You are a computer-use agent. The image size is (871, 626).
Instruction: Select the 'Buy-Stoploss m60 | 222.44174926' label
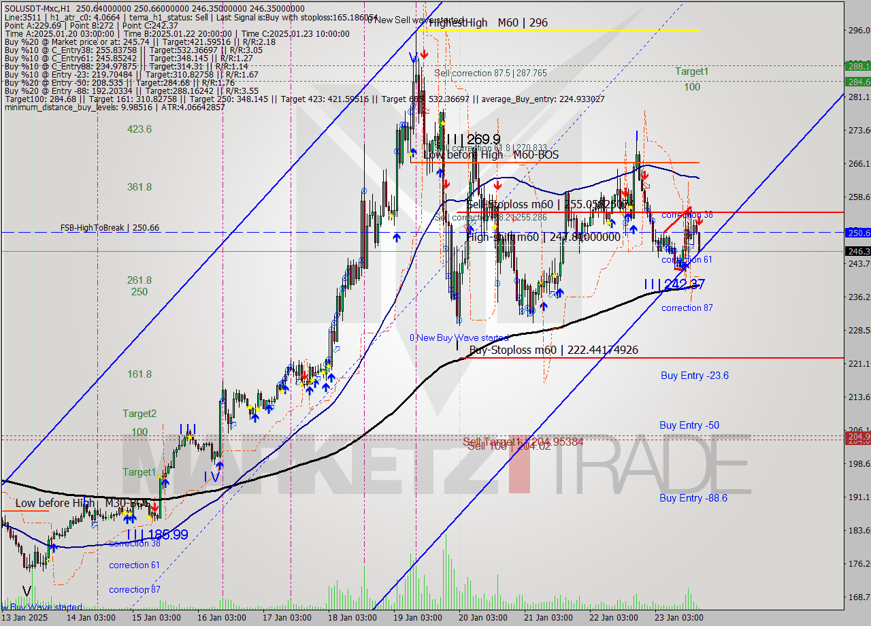click(x=554, y=350)
